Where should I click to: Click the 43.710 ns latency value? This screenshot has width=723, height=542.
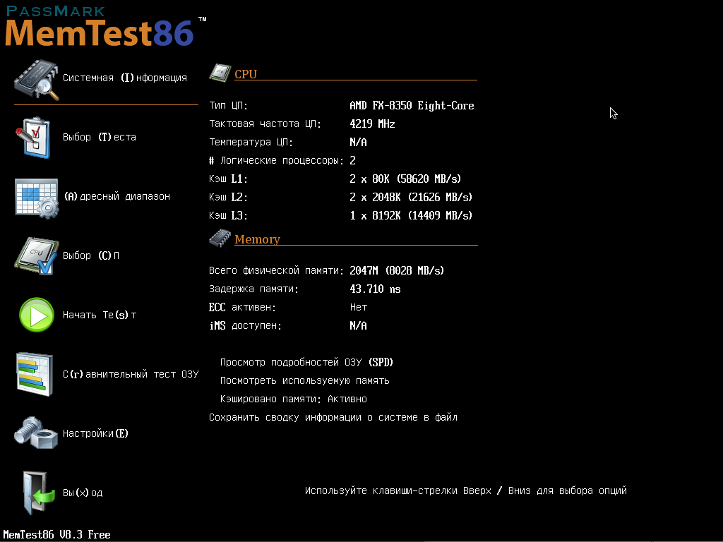tap(376, 289)
